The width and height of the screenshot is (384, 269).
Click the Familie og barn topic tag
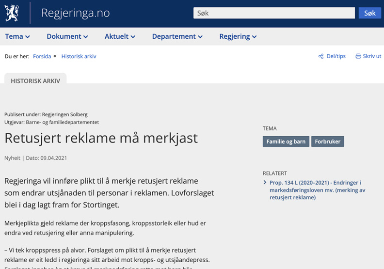point(286,142)
